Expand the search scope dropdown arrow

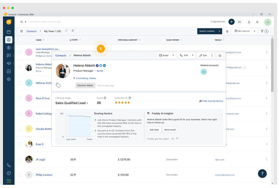(x=25, y=22)
